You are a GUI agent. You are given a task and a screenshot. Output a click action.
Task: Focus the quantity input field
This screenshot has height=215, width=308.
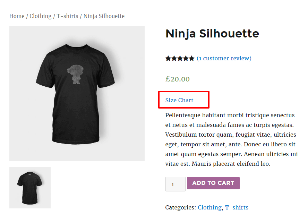click(176, 184)
